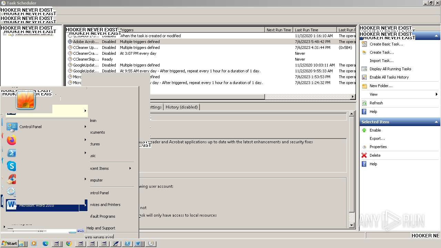This screenshot has width=441, height=248.
Task: Click Enable All Tasks History link
Action: point(389,77)
